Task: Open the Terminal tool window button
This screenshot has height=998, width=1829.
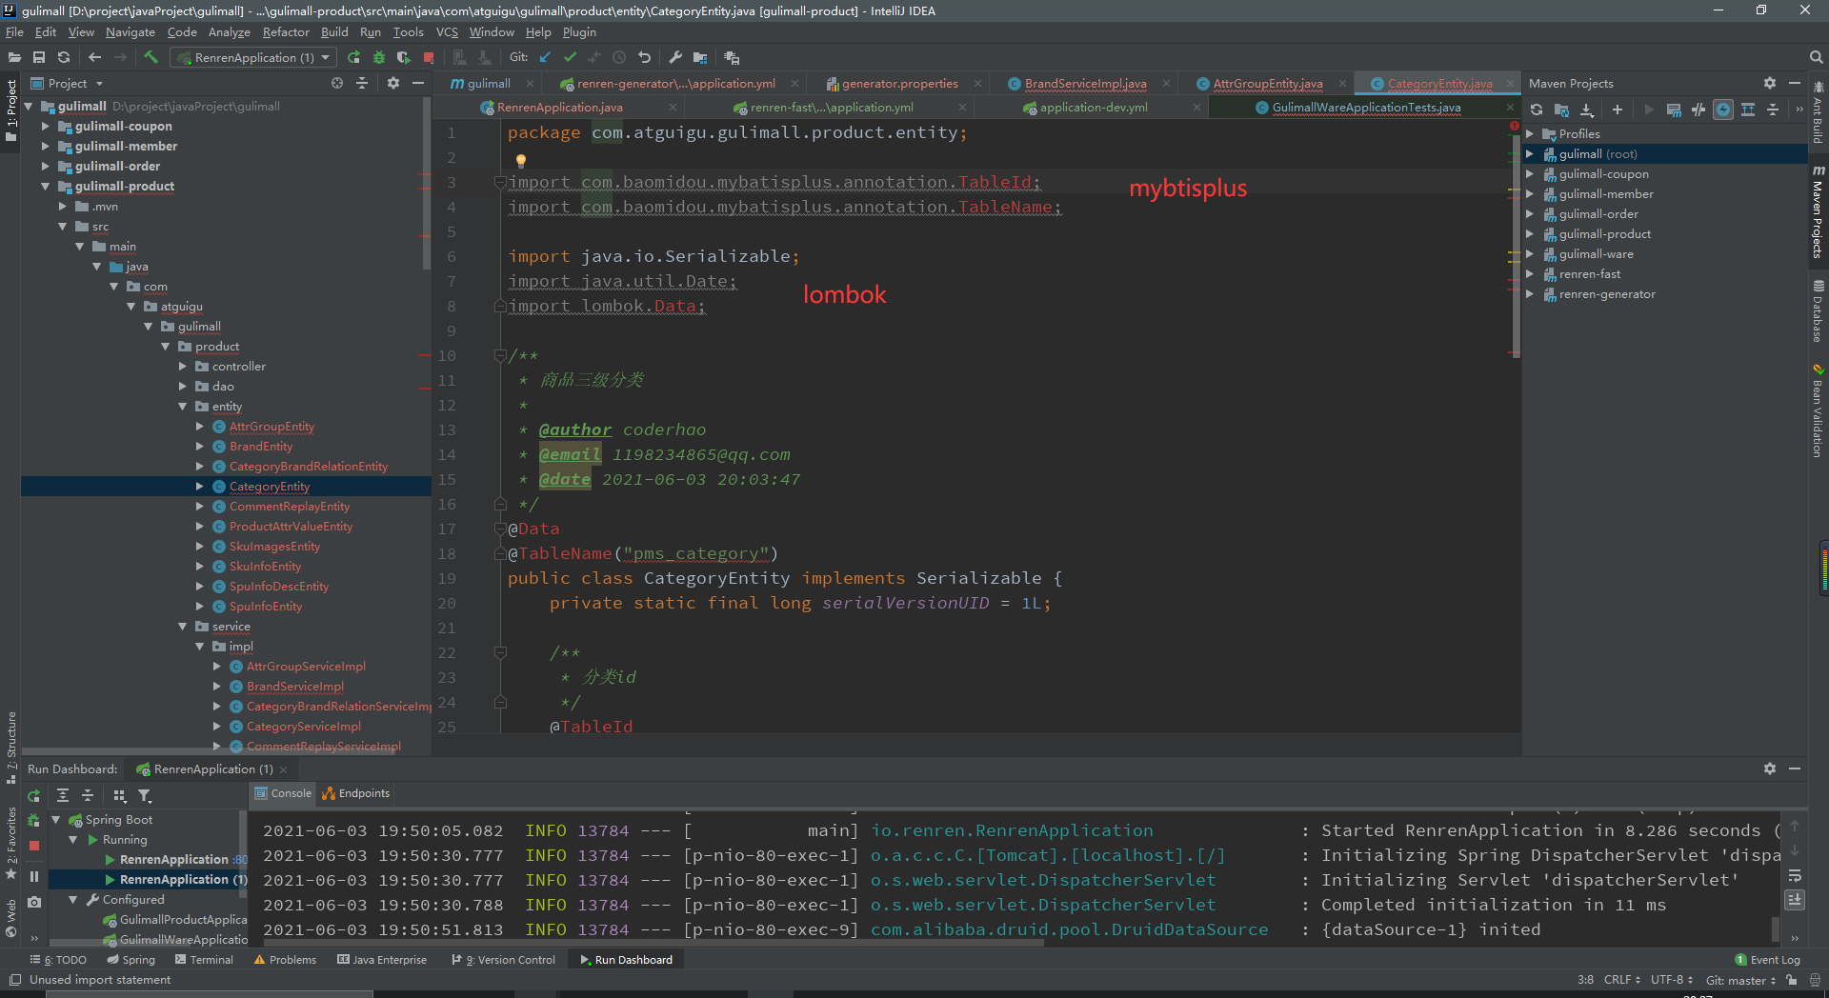Action: pyautogui.click(x=204, y=959)
